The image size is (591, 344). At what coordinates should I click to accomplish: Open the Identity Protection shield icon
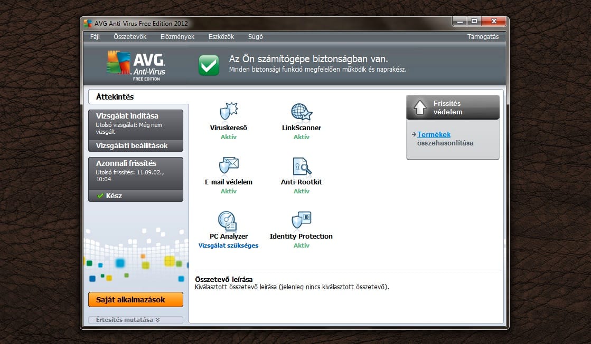[x=302, y=220]
